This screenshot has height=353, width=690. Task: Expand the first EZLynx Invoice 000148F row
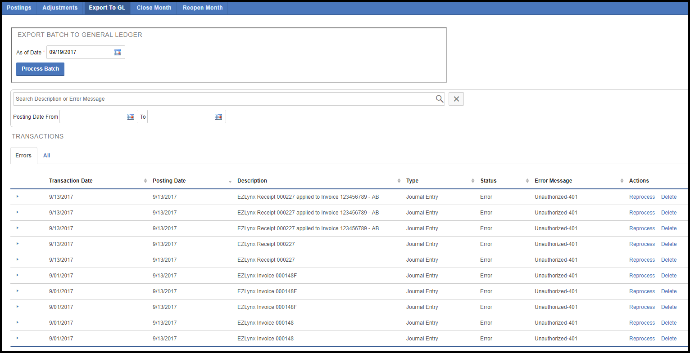[x=18, y=275]
